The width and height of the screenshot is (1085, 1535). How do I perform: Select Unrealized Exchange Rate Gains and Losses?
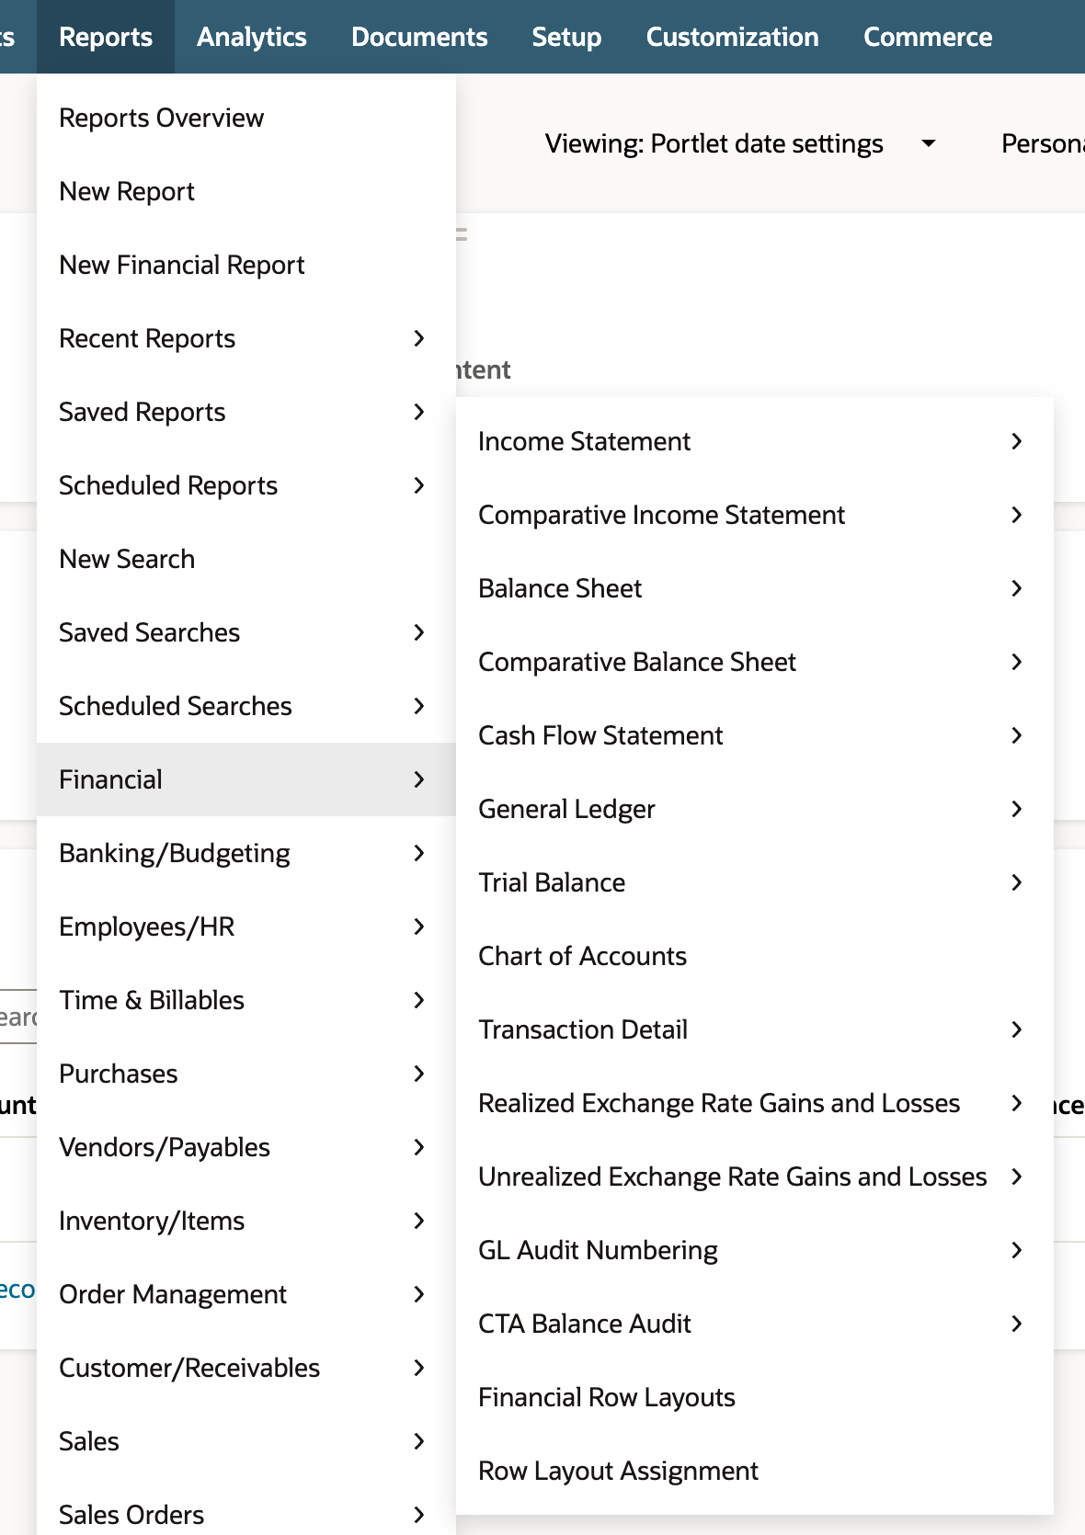(x=754, y=1177)
